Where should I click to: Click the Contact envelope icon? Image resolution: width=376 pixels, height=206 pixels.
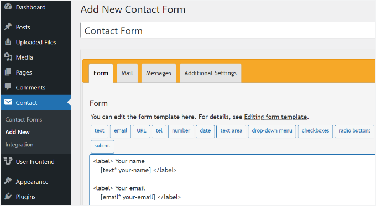click(x=8, y=102)
